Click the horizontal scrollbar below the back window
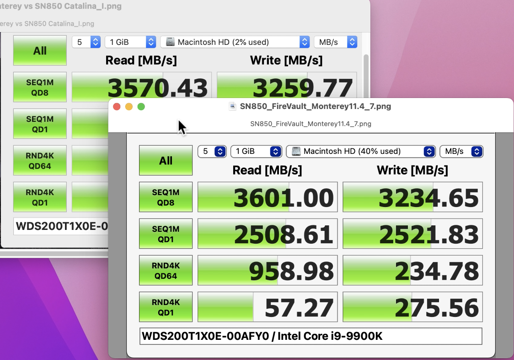 (54, 254)
